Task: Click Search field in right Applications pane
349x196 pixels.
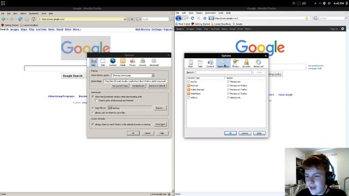Action: click(224, 72)
